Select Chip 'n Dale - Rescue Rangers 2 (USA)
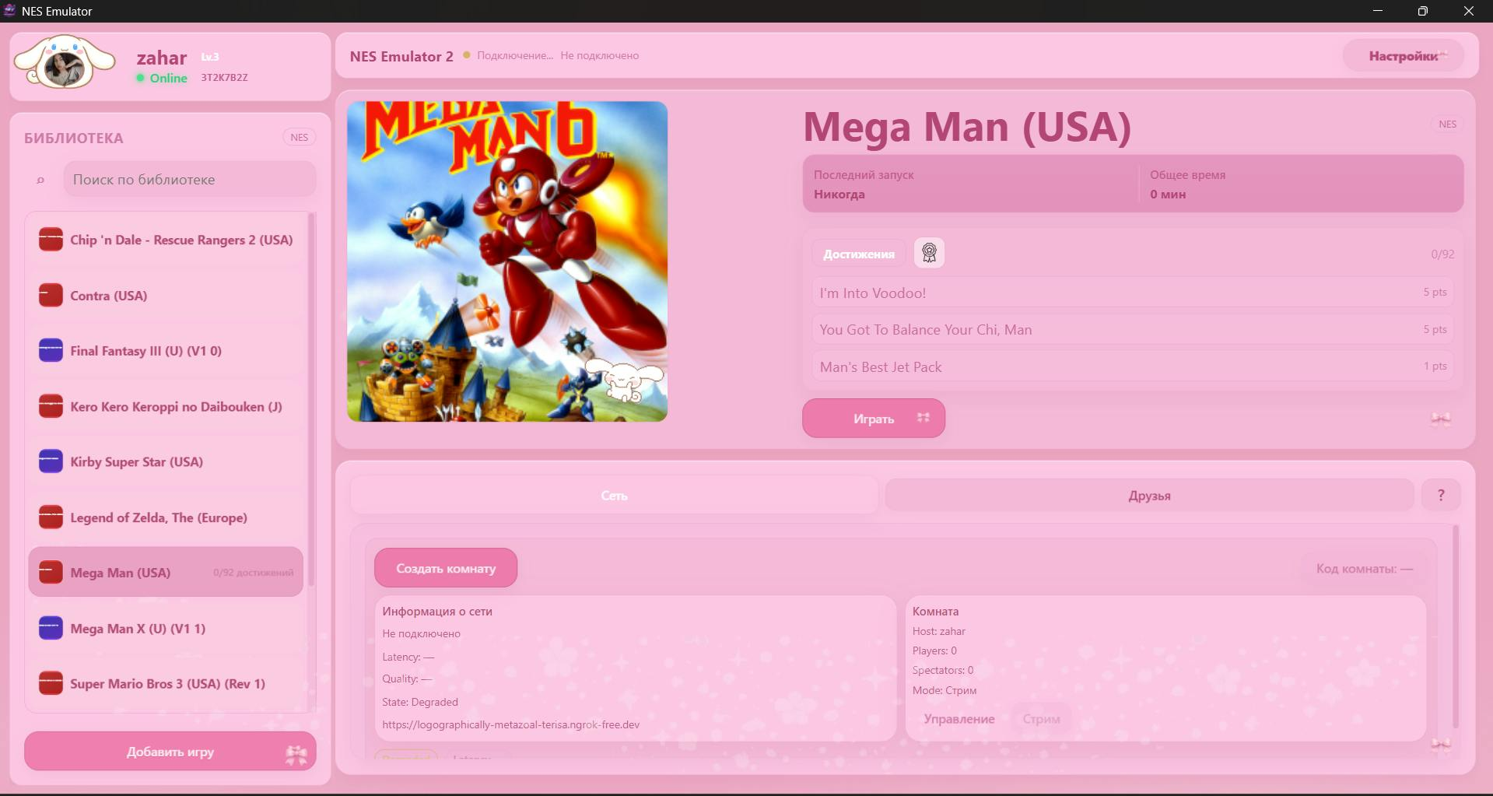Image resolution: width=1493 pixels, height=796 pixels. coord(166,240)
